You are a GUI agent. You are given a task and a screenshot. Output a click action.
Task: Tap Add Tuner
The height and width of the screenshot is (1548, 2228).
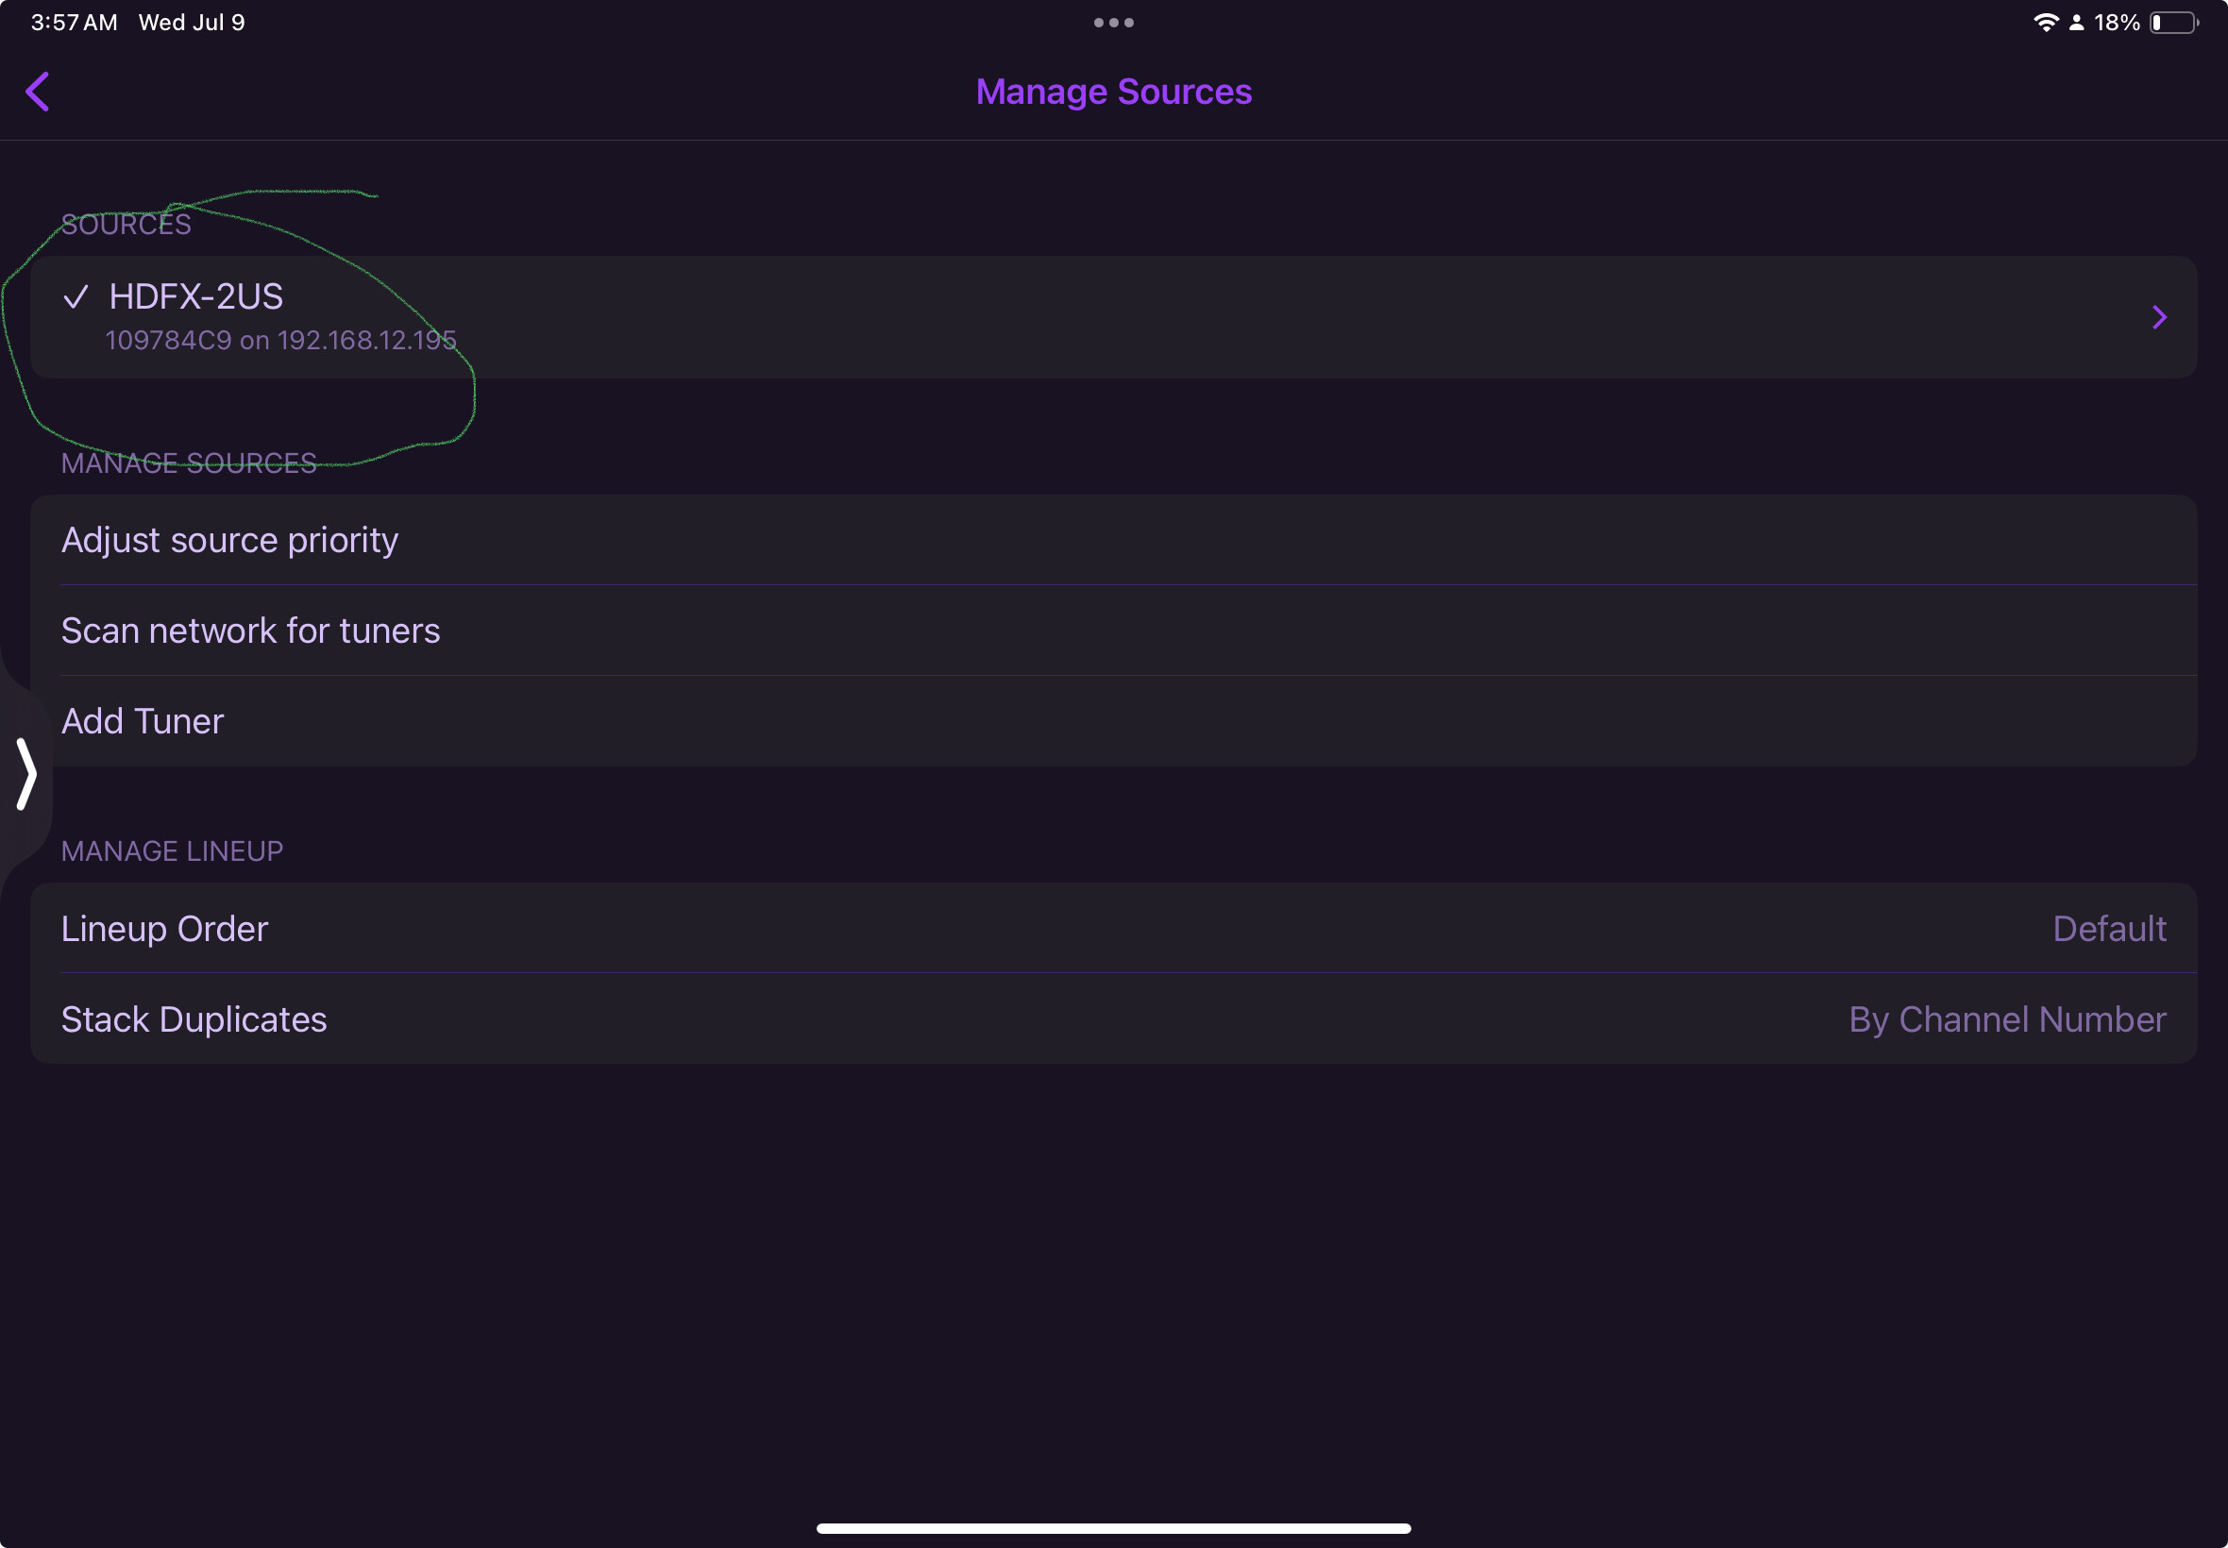click(x=143, y=720)
